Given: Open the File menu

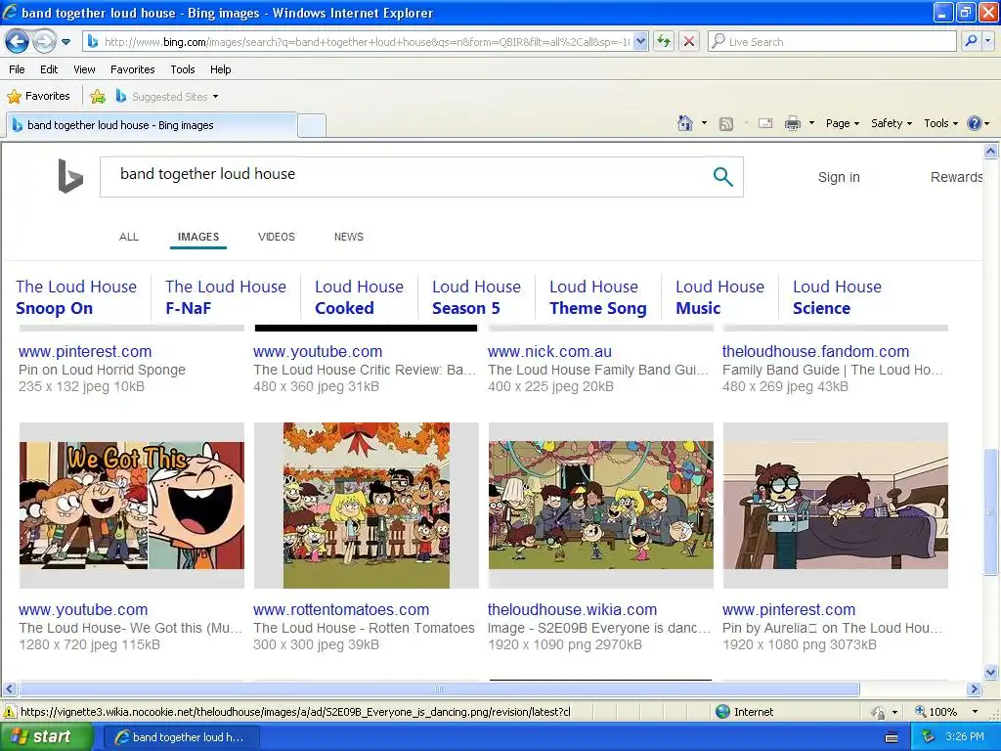Looking at the screenshot, I should [17, 69].
